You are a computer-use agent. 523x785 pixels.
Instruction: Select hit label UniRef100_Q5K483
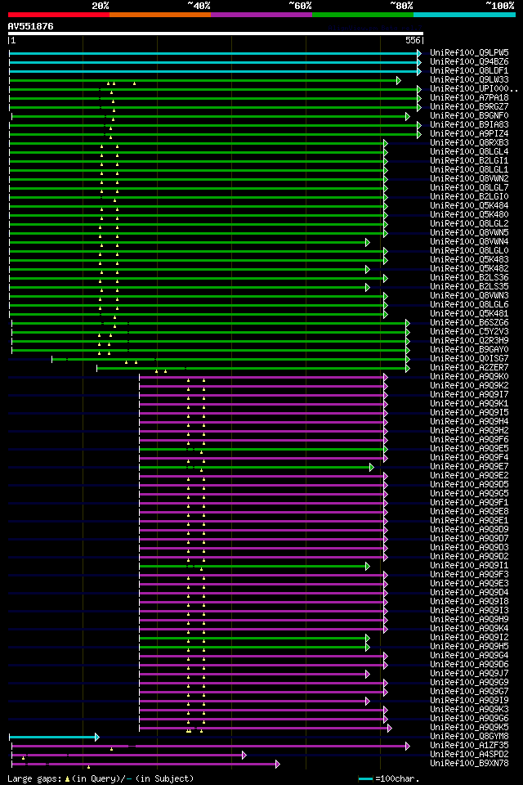coord(469,260)
